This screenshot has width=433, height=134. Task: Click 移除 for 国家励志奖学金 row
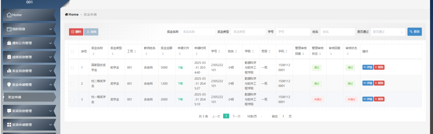tap(379, 67)
